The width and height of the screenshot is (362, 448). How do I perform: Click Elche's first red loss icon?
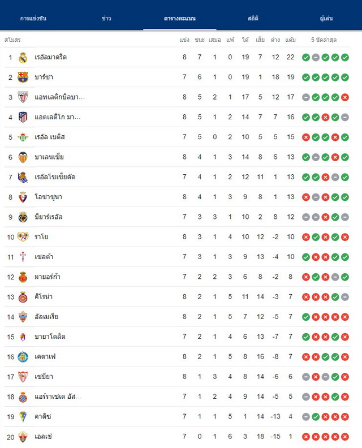coord(305,437)
